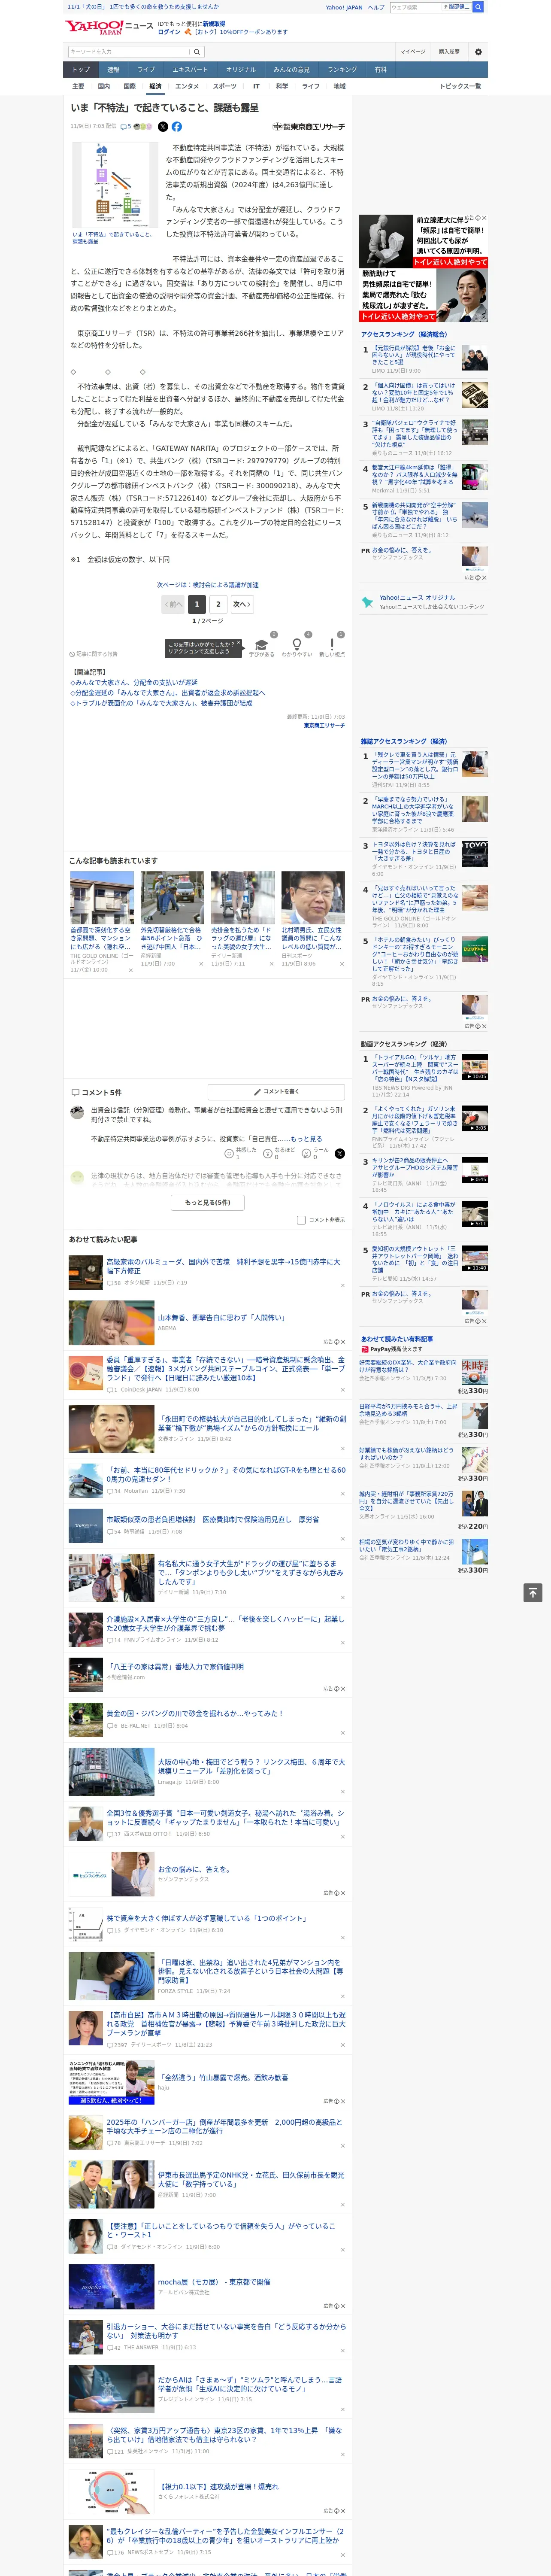The width and height of the screenshot is (551, 2576).
Task: Open the トップ tab
Action: click(81, 70)
